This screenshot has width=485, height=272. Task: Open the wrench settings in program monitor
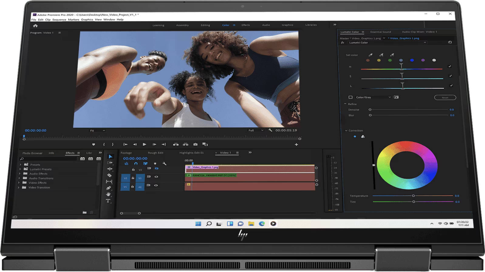(x=270, y=130)
